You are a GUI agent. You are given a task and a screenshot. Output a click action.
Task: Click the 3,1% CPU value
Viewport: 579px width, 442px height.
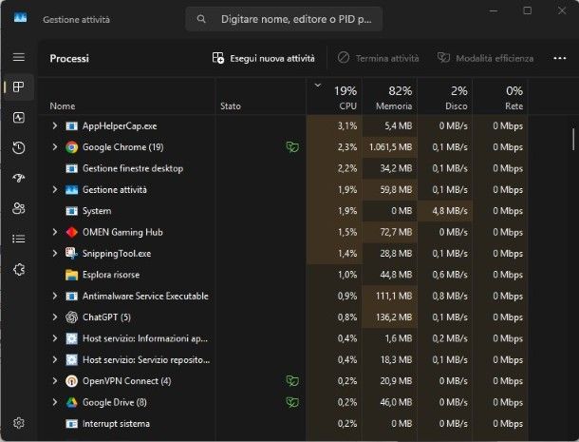click(347, 125)
